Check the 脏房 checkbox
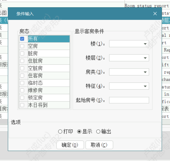170x161 pixels. [22, 53]
